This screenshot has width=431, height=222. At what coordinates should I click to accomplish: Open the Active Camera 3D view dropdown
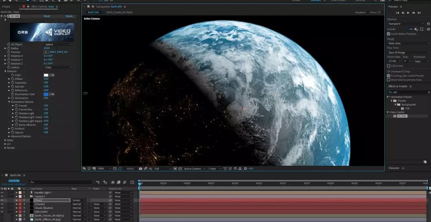pos(195,169)
